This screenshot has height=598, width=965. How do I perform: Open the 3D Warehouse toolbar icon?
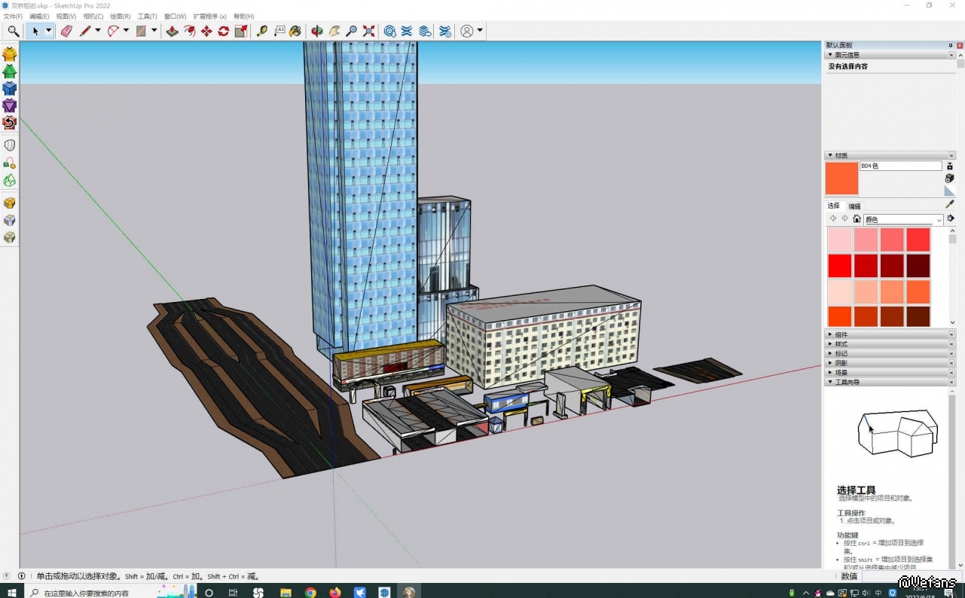coord(389,31)
